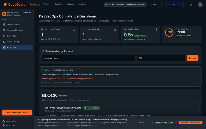Click the Auto-Remediation wrench icon

(43, 70)
